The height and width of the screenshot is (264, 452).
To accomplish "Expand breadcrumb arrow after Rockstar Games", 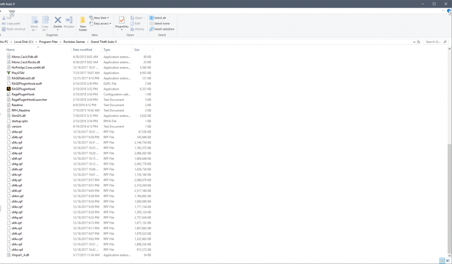I will click(88, 42).
